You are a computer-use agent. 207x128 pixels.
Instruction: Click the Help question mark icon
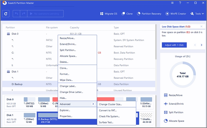180,3
